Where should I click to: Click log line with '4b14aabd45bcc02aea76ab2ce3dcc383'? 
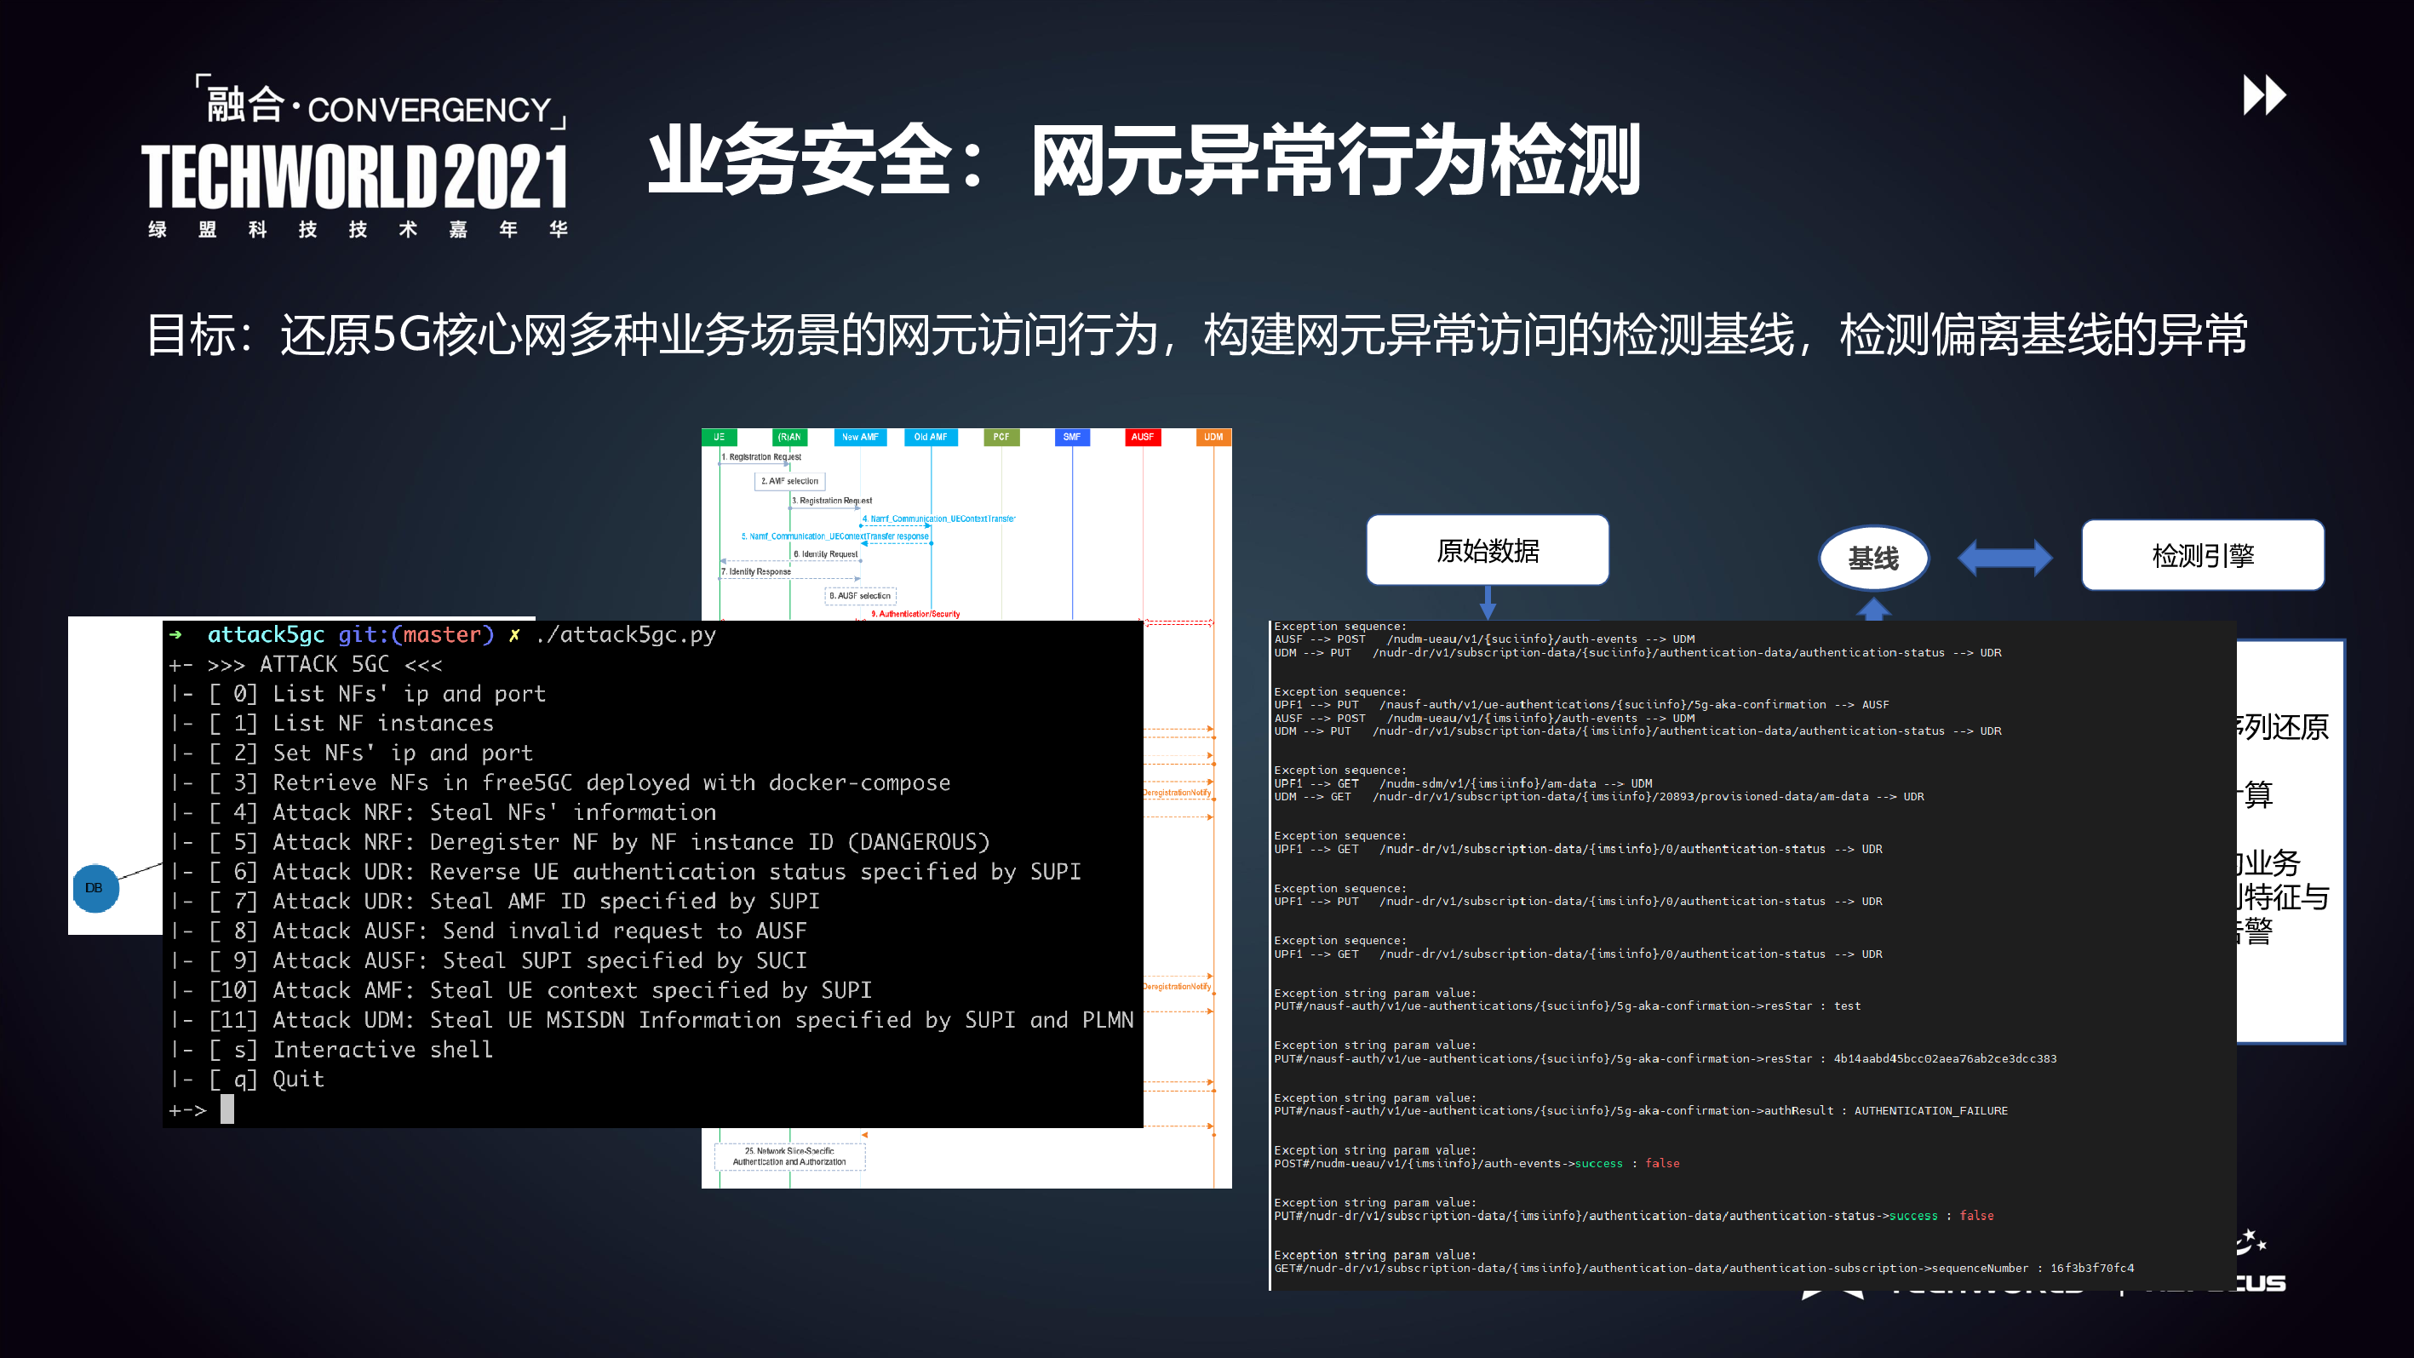[x=1666, y=1058]
